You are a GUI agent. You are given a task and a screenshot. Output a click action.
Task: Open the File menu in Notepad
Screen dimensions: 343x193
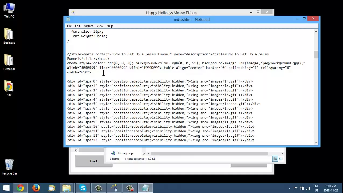pyautogui.click(x=69, y=26)
